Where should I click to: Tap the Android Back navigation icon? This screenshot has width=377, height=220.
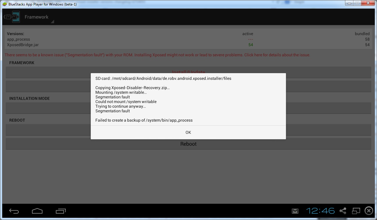14,211
